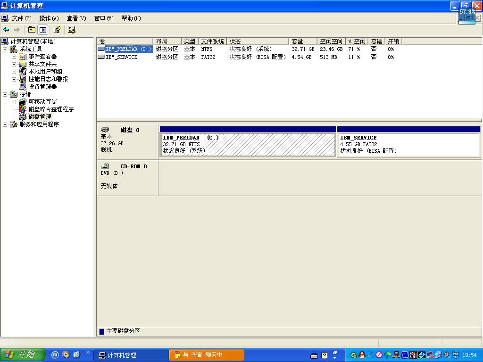Click the 19:54 taskbar clock
This screenshot has height=362, width=483.
[x=469, y=355]
